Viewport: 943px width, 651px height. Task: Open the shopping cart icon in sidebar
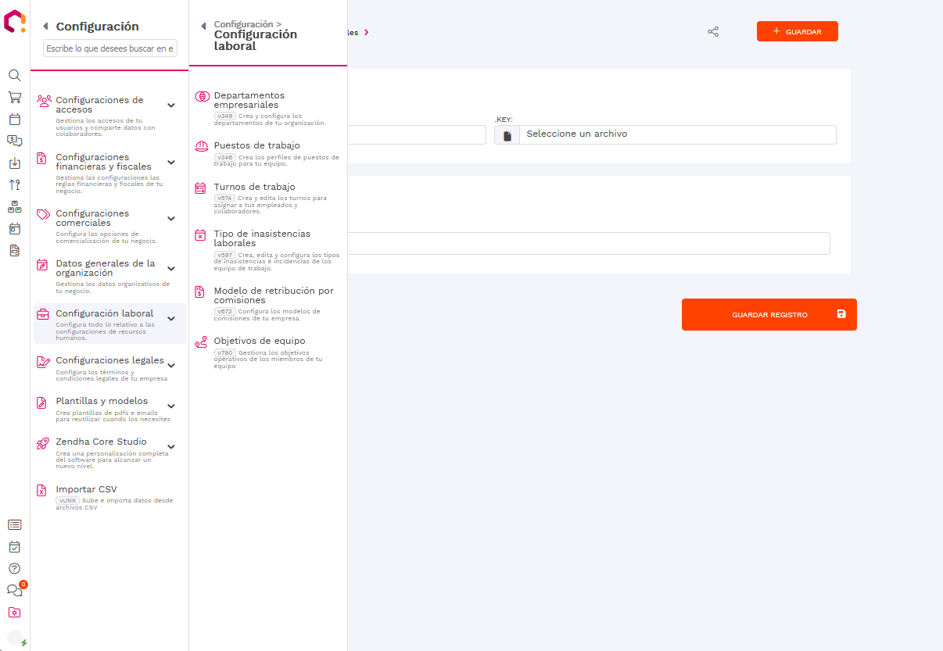tap(14, 98)
